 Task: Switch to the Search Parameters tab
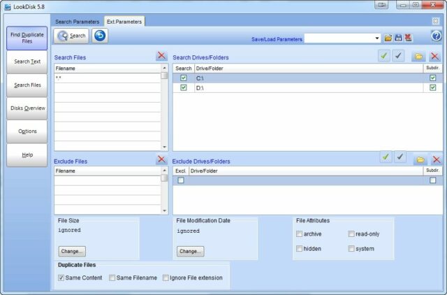tap(77, 22)
